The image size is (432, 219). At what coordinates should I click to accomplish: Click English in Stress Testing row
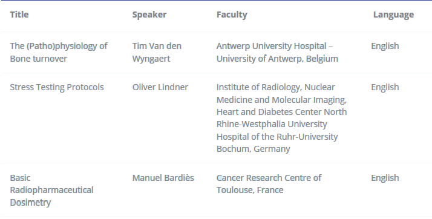[x=385, y=87]
